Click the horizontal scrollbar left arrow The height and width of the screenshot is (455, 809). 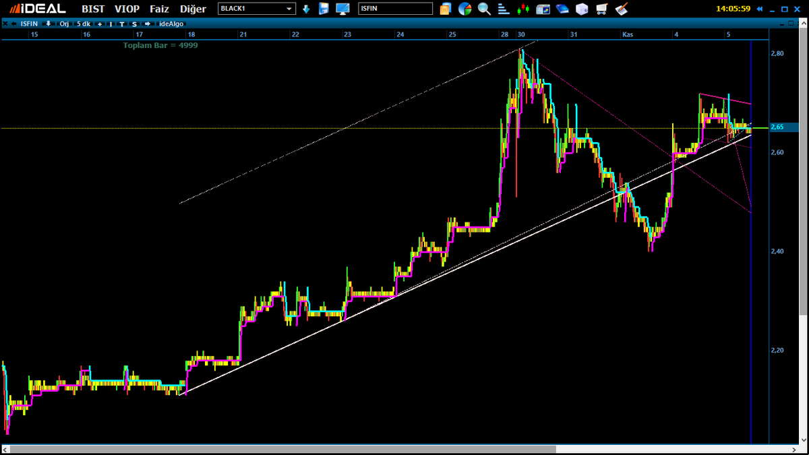point(5,449)
